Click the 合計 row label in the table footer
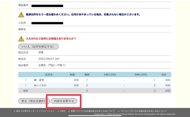 pos(26,91)
